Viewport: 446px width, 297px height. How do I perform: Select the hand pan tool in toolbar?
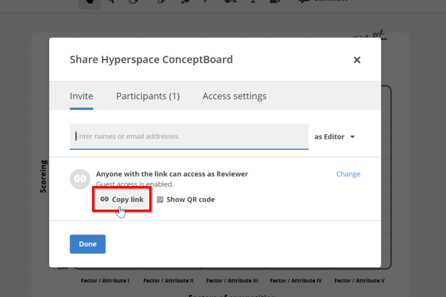click(89, 2)
